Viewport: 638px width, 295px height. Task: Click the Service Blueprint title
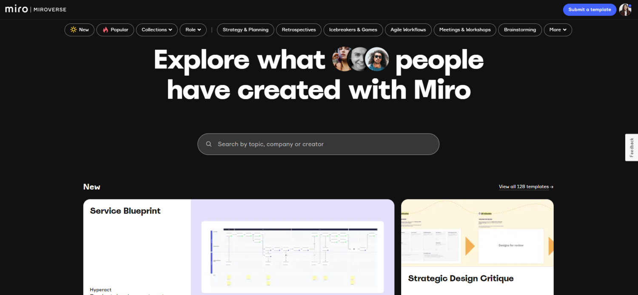point(125,211)
